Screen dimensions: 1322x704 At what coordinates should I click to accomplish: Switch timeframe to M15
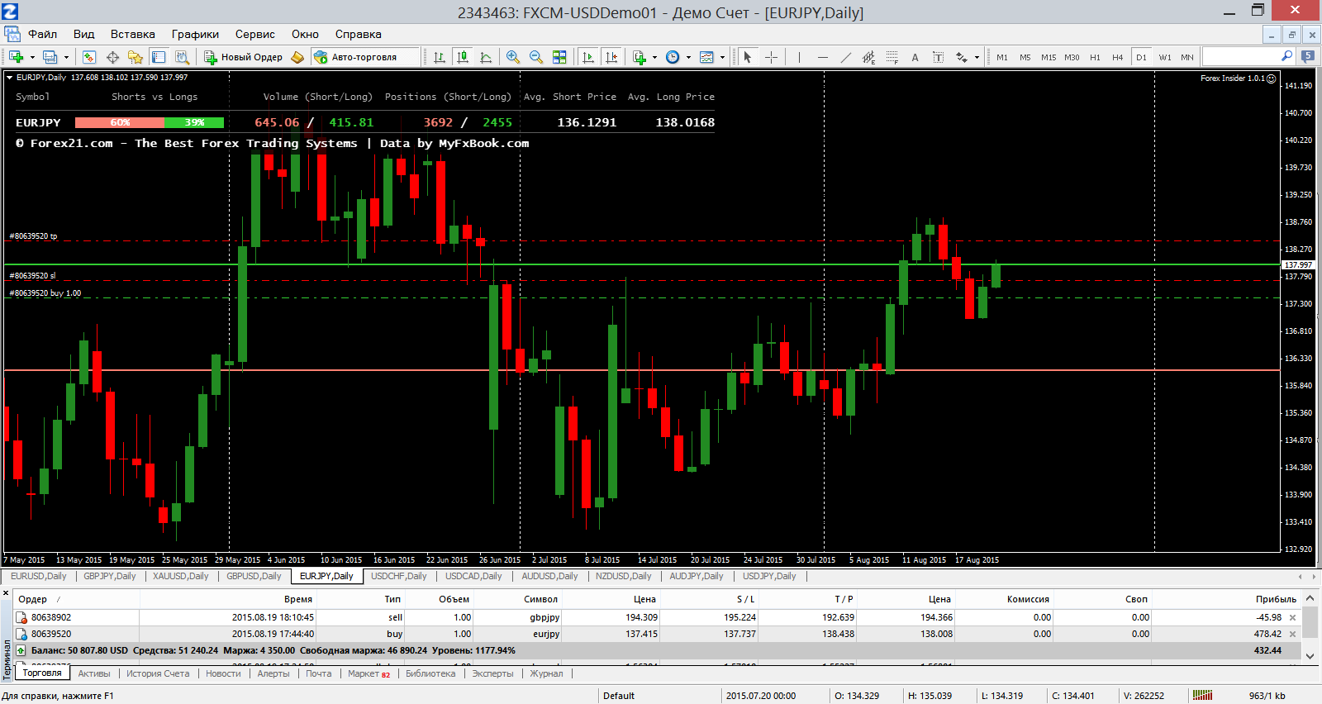(1049, 57)
